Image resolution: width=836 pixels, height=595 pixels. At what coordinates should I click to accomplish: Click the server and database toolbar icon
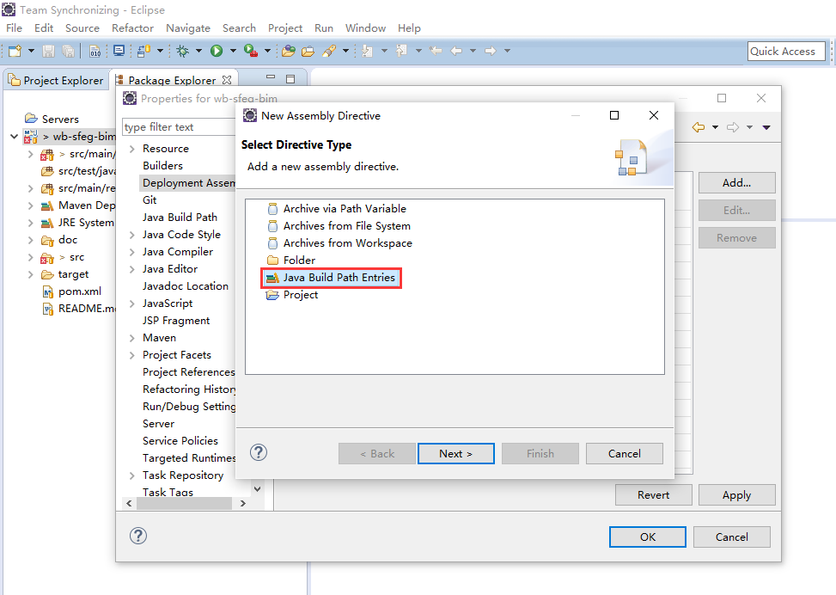point(144,51)
